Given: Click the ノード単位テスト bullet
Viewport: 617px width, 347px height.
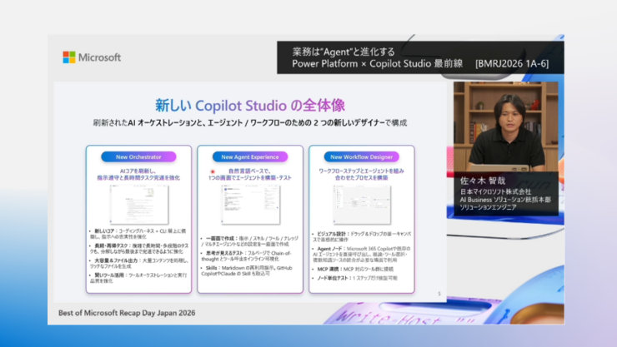Looking at the screenshot, I should point(357,278).
